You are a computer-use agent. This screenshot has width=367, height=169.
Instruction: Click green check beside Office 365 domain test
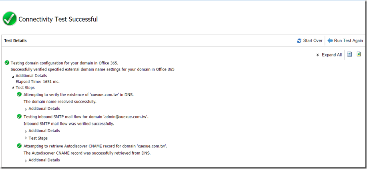pos(7,63)
